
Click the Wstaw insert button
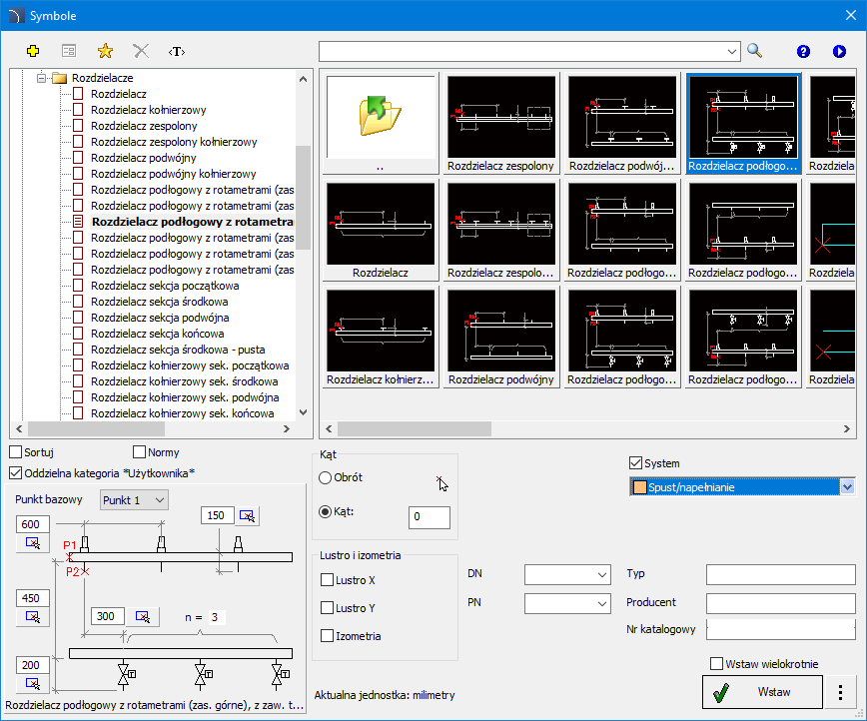762,691
